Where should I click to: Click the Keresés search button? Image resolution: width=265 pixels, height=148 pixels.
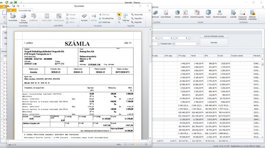pyautogui.click(x=214, y=43)
